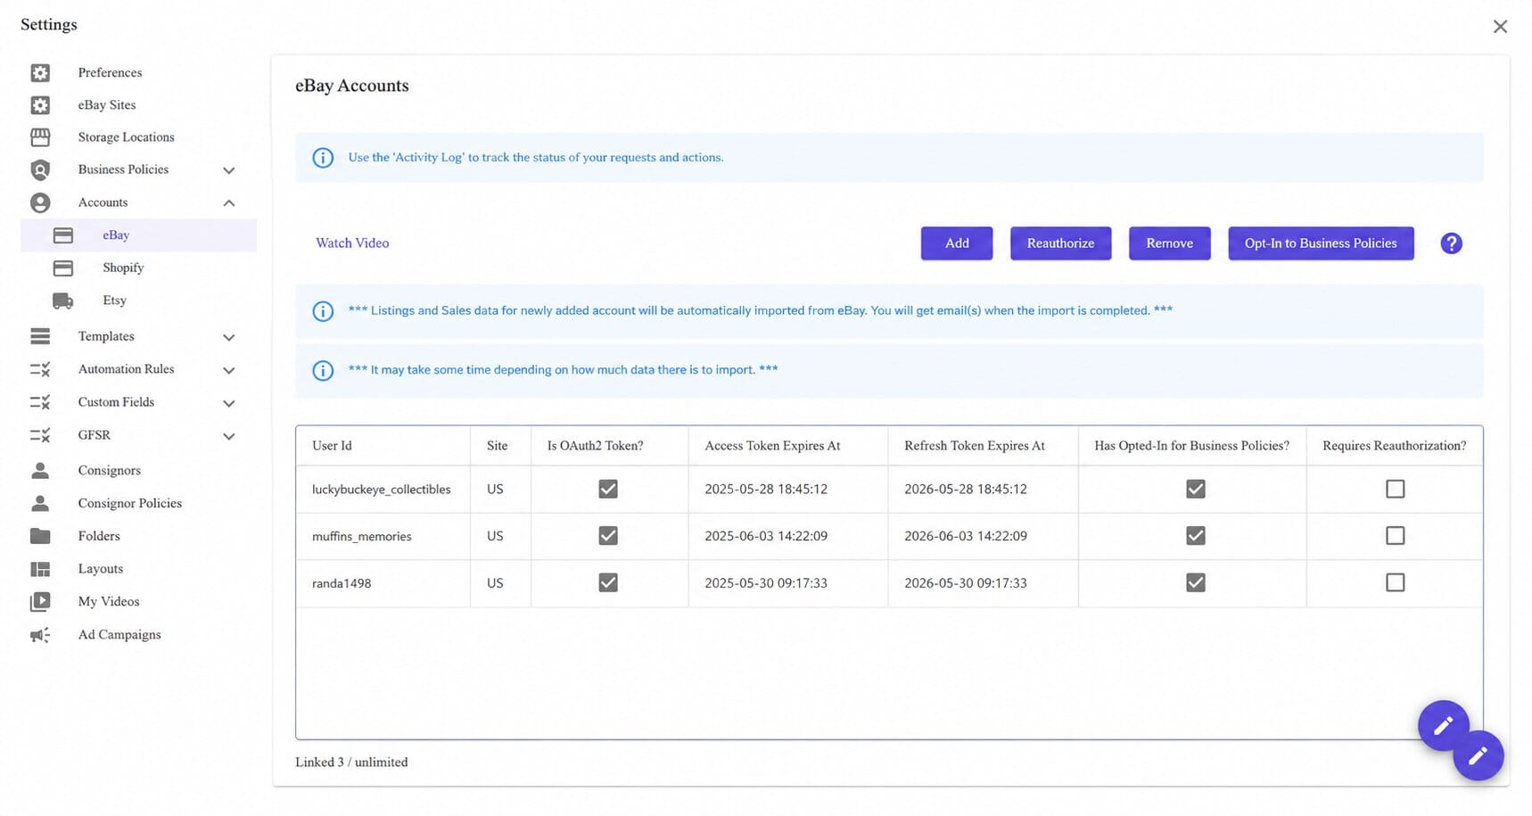Go to eBay Sites settings
This screenshot has height=816, width=1532.
pyautogui.click(x=107, y=105)
